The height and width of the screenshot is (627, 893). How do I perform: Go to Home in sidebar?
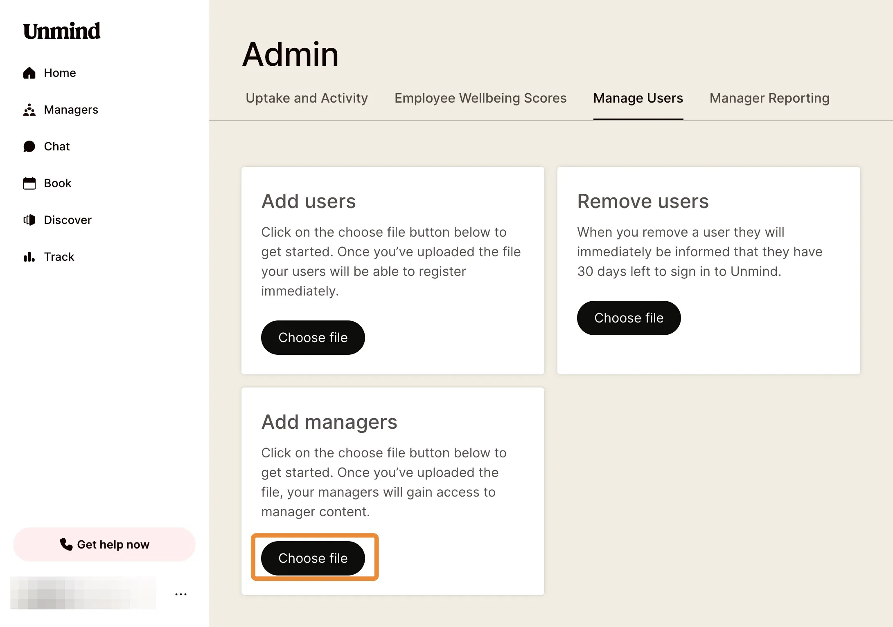60,73
